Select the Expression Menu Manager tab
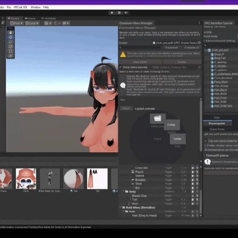238x238 pixels. [x=136, y=23]
